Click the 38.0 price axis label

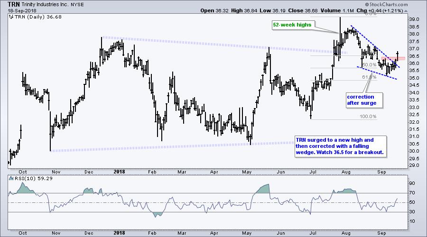pyautogui.click(x=414, y=34)
